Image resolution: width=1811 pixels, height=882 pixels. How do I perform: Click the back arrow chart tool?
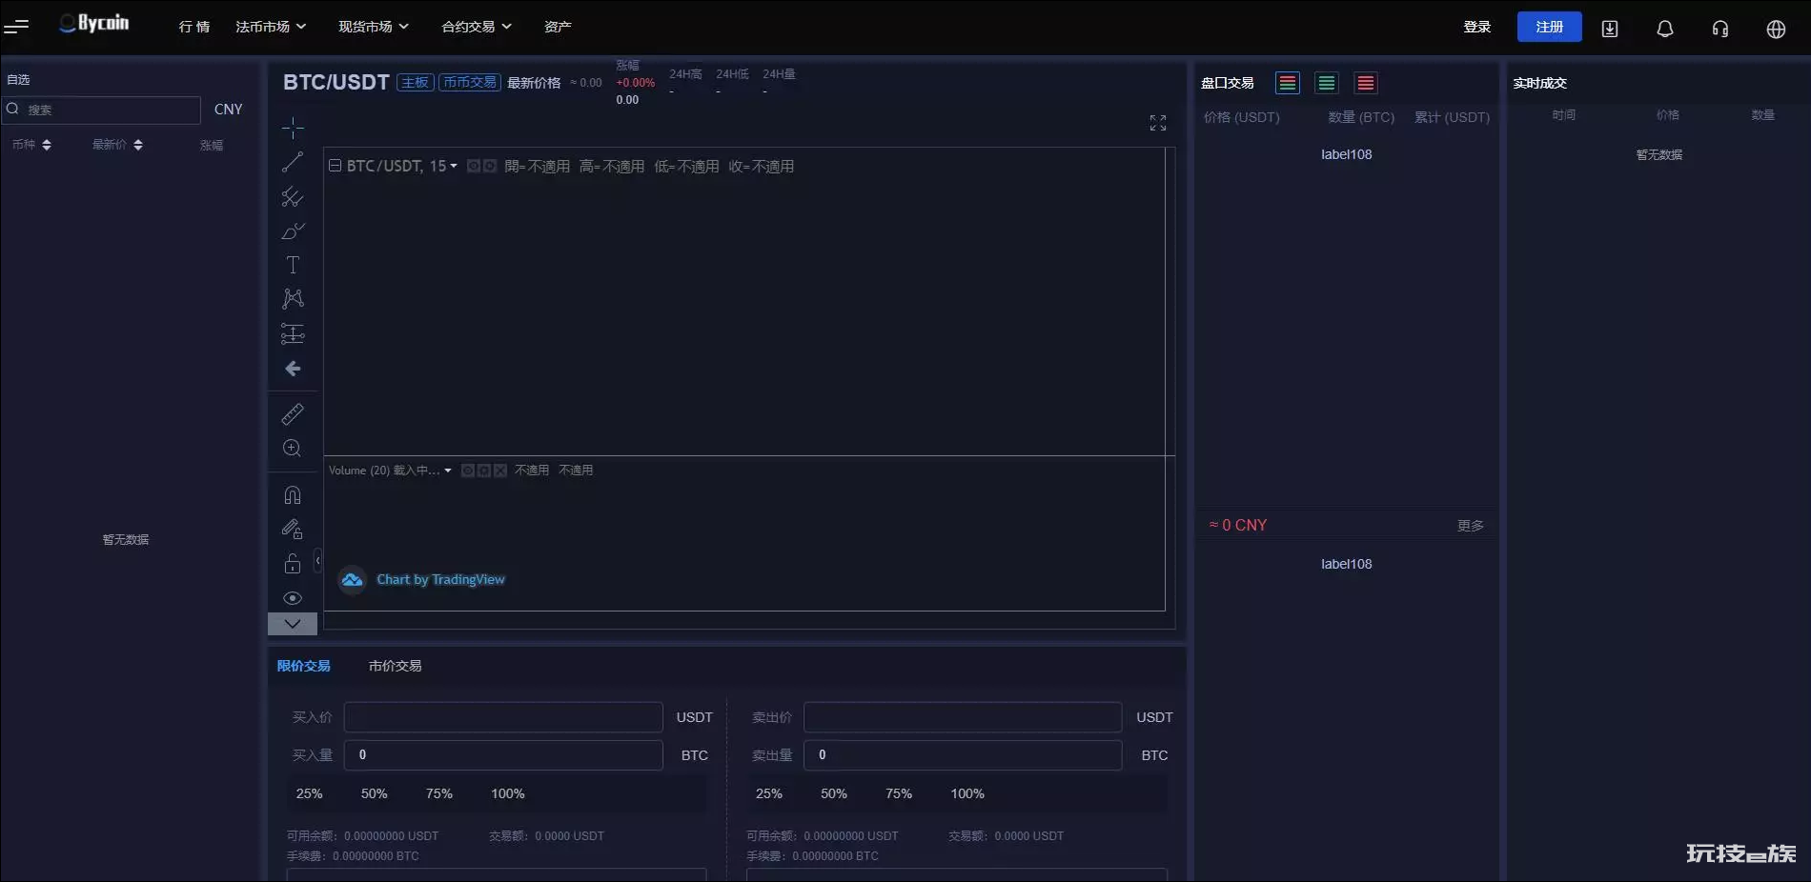(293, 369)
